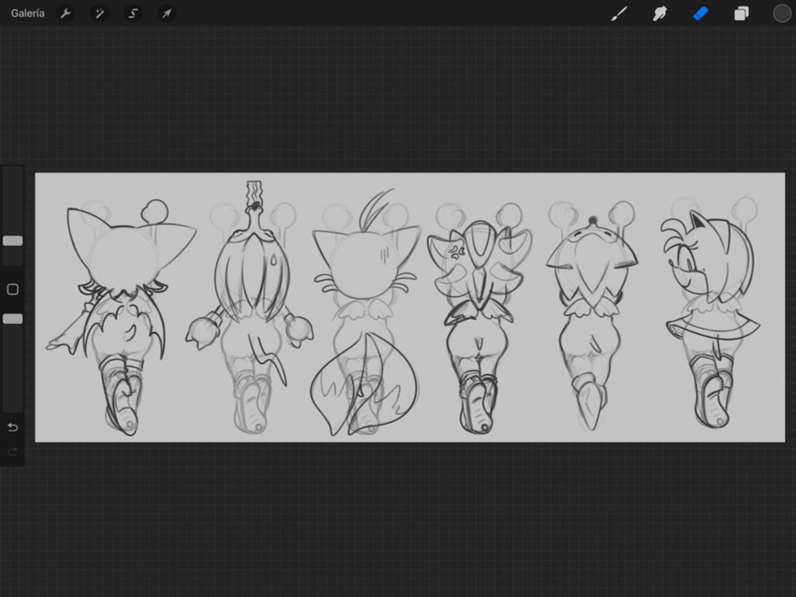
Task: Select the Paint brush tool
Action: coord(619,14)
